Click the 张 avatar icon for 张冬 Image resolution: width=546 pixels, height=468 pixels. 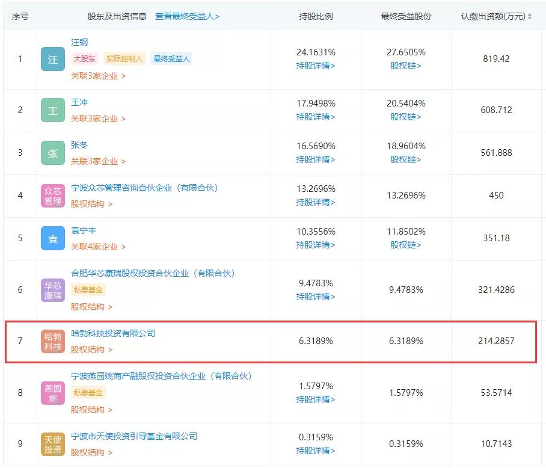52,153
